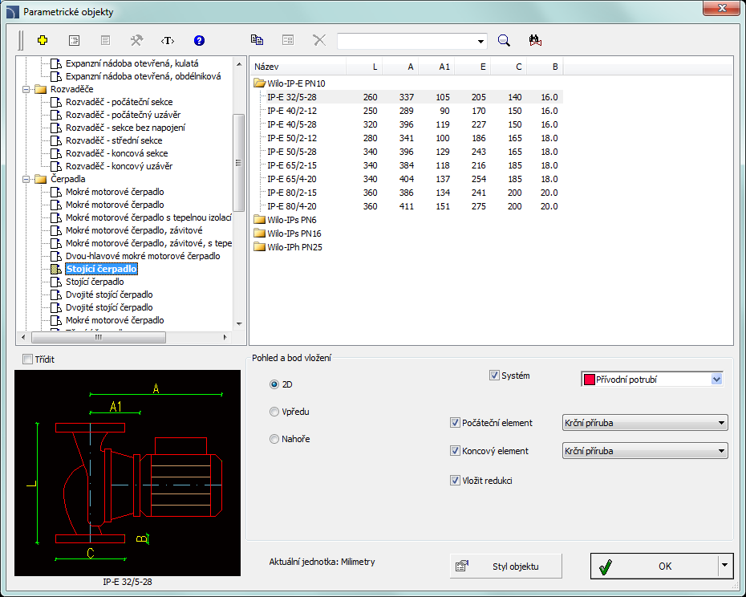Viewport: 746px width, 597px height.
Task: Open the hammer tools icon
Action: [136, 40]
